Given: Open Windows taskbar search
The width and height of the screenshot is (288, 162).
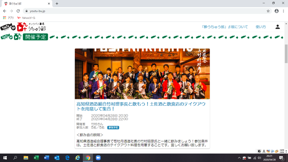Looking at the screenshot, I should tap(15, 158).
